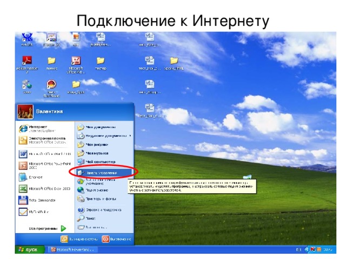Click Выход из системы log-off button
346x259 pixels.
(x=79, y=239)
